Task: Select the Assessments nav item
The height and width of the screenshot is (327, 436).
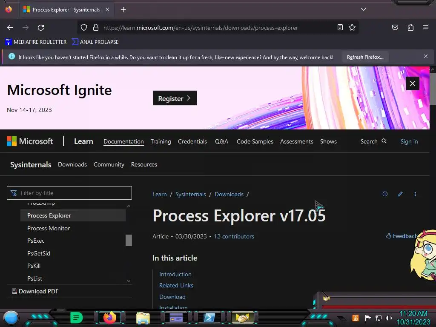Action: click(296, 141)
